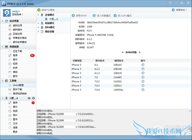Click build version 11B554a cell
Screen dimensions: 192x140
(118, 90)
